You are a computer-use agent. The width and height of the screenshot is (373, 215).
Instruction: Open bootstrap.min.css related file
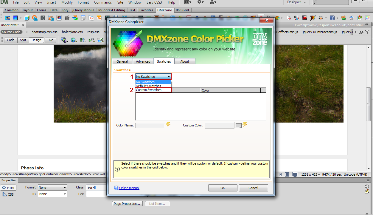[44, 32]
